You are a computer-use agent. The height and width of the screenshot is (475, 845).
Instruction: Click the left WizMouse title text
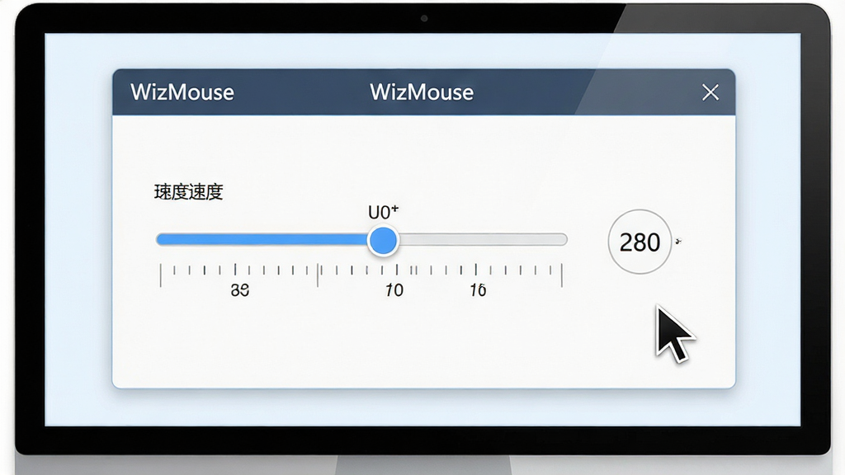tap(182, 92)
